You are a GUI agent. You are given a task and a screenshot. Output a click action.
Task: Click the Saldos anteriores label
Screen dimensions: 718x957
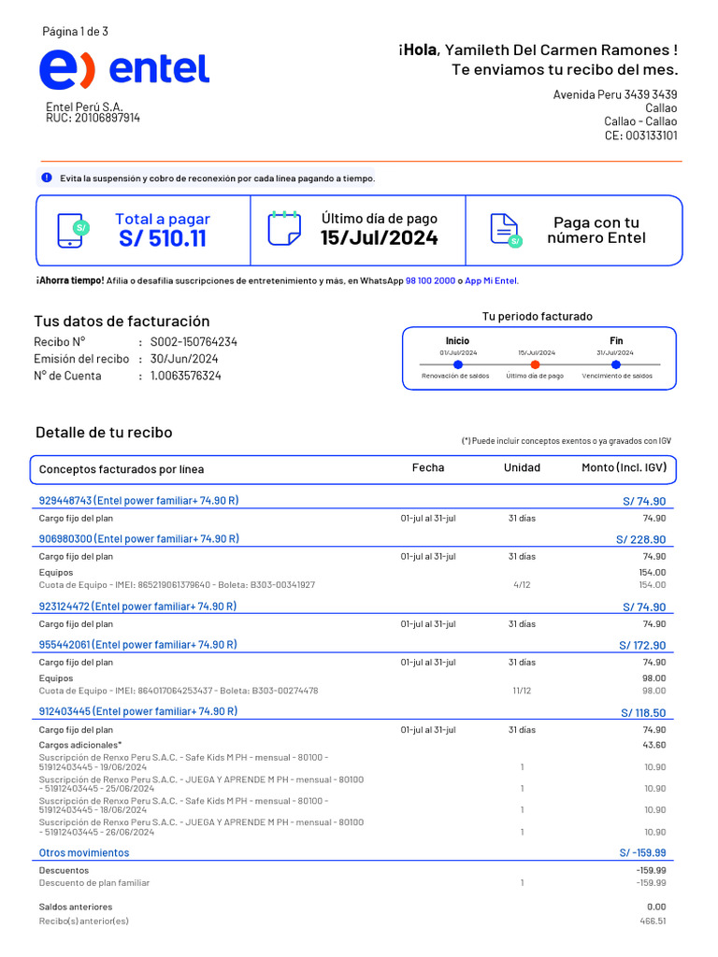pyautogui.click(x=76, y=907)
